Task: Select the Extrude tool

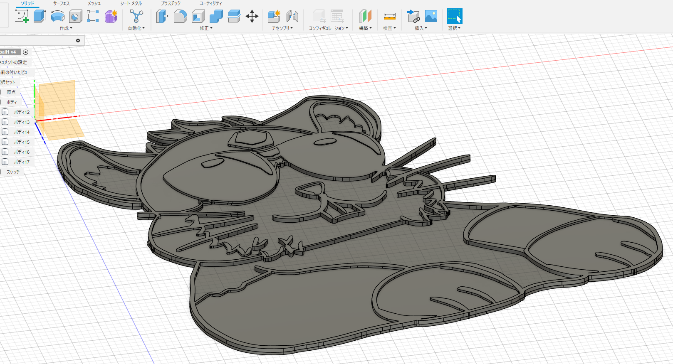Action: [x=40, y=16]
